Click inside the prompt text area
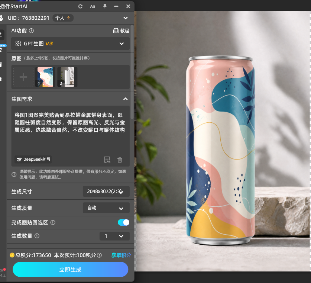 pyautogui.click(x=70, y=131)
